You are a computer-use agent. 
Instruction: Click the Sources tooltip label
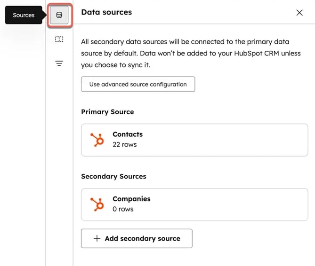pos(24,15)
